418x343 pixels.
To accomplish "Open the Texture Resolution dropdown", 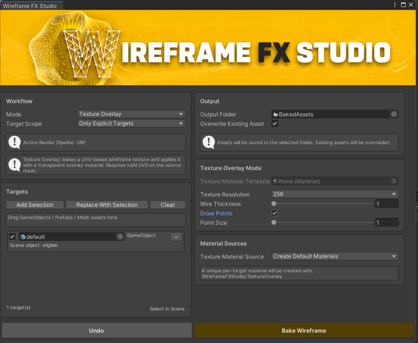I will click(335, 194).
